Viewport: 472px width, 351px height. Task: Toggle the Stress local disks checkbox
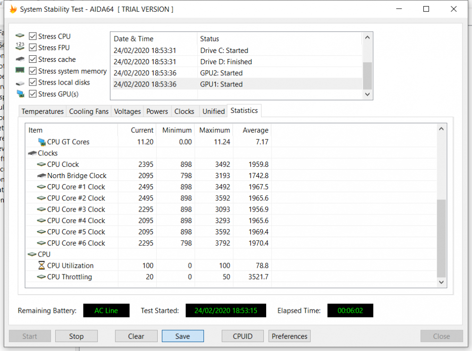click(33, 82)
